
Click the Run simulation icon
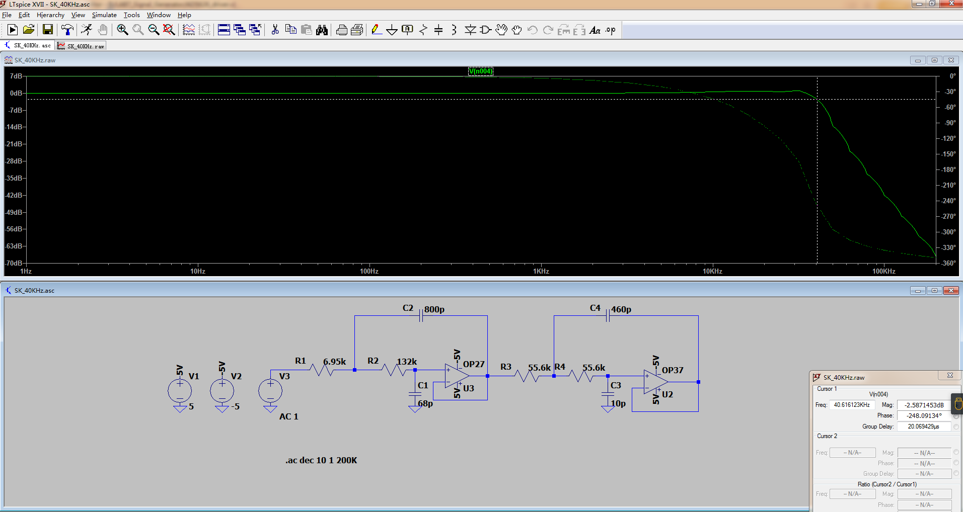[13, 30]
